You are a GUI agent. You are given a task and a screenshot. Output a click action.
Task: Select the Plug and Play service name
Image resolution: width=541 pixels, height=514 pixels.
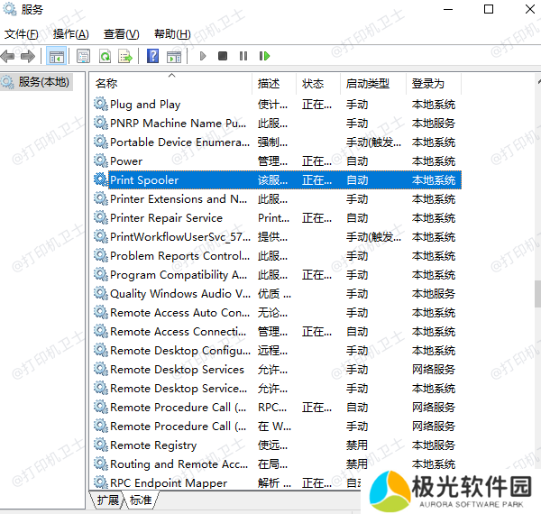145,105
